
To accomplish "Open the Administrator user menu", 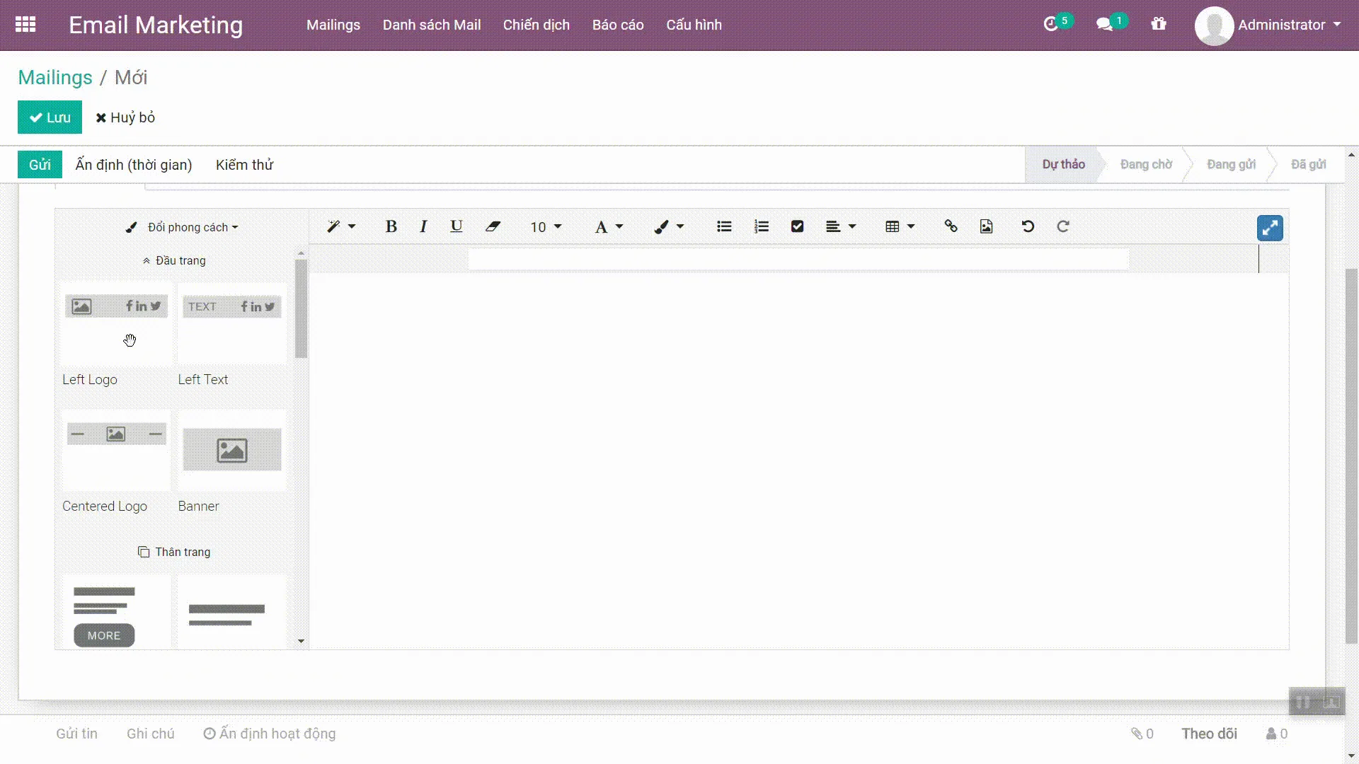I will [x=1289, y=25].
